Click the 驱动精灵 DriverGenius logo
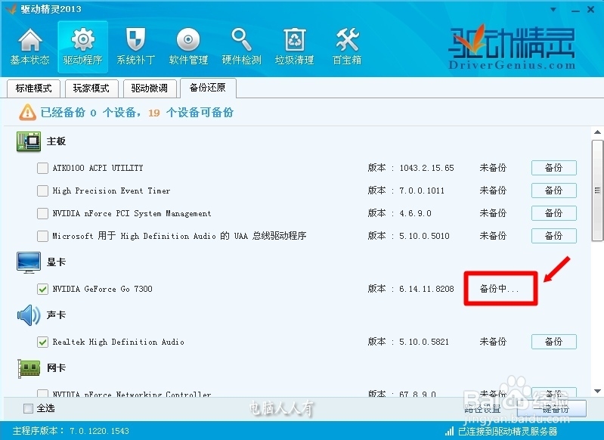Image resolution: width=604 pixels, height=440 pixels. point(512,47)
